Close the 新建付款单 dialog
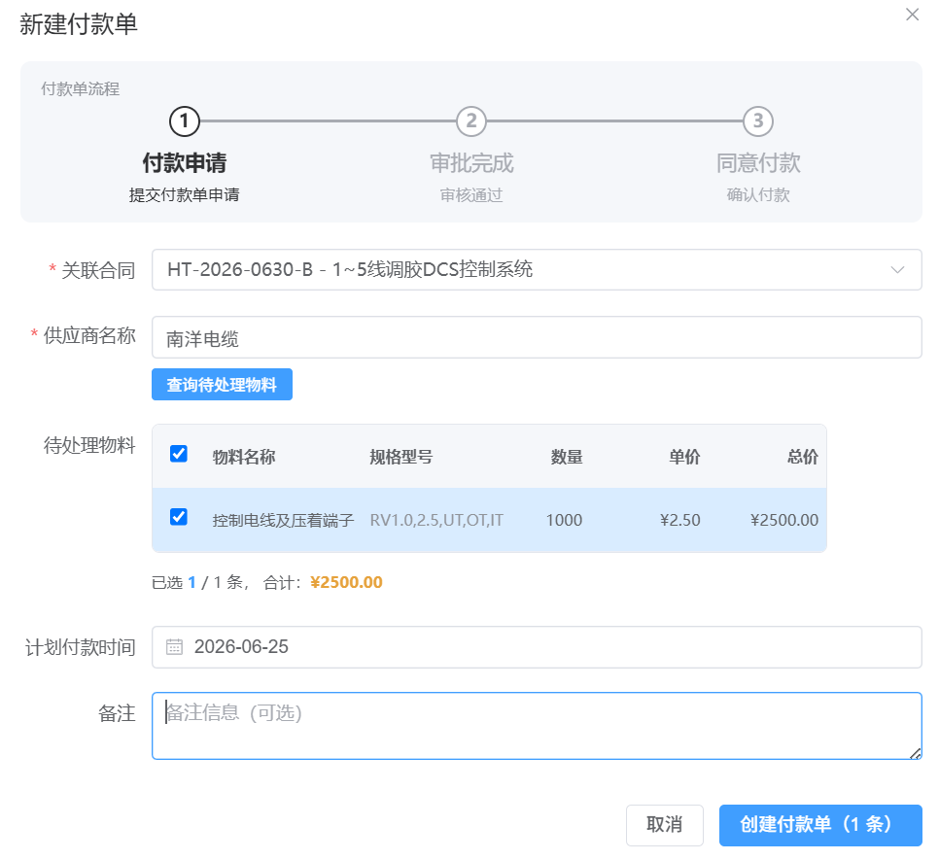Image resolution: width=939 pixels, height=860 pixels. 912,15
